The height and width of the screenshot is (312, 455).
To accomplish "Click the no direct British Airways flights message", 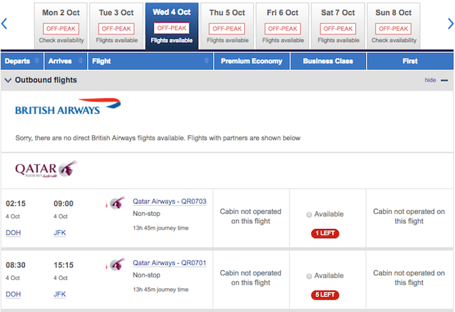I will (x=158, y=138).
